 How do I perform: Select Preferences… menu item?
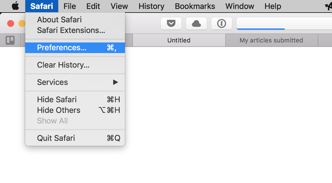(75, 48)
